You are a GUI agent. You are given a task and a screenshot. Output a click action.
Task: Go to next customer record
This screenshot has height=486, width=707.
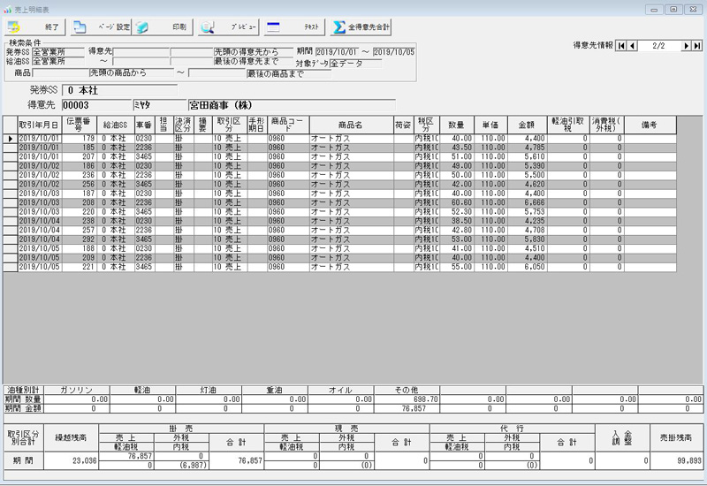(x=686, y=45)
